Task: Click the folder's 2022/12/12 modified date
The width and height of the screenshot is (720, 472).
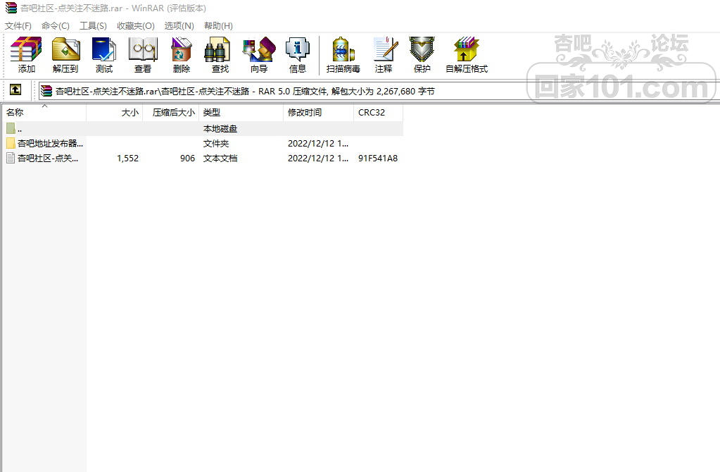Action: point(318,144)
